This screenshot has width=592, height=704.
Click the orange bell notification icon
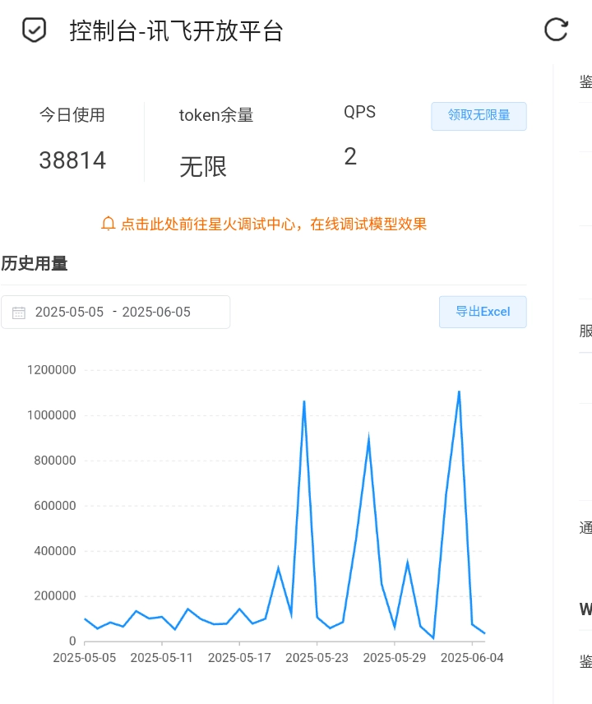click(x=109, y=224)
